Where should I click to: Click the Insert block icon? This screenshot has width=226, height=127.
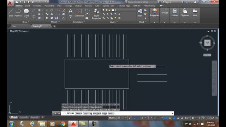coord(140,13)
